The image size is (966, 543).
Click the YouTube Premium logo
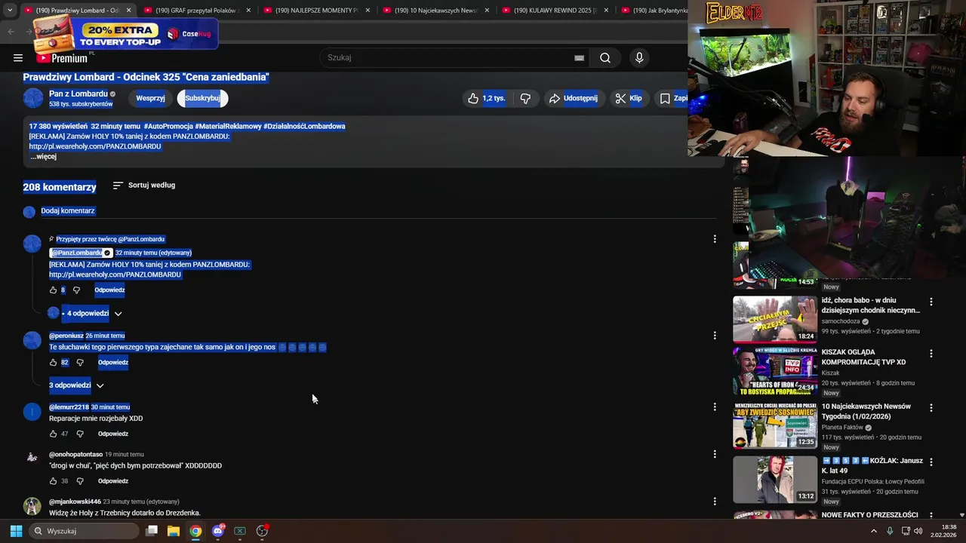tap(62, 58)
